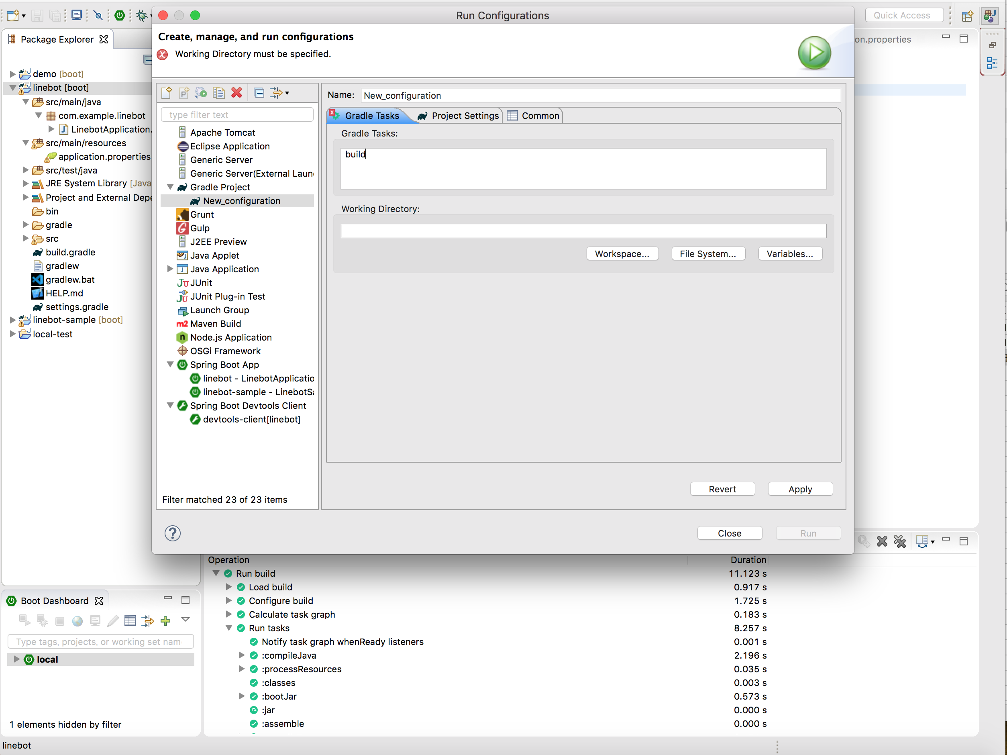Click the red Delete configuration icon
1007x755 pixels.
pos(237,93)
